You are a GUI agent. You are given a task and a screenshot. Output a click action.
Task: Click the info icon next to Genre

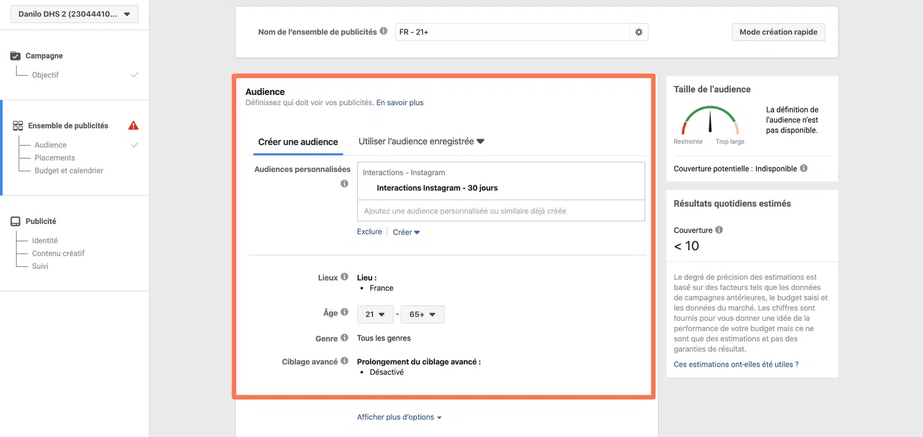point(344,338)
